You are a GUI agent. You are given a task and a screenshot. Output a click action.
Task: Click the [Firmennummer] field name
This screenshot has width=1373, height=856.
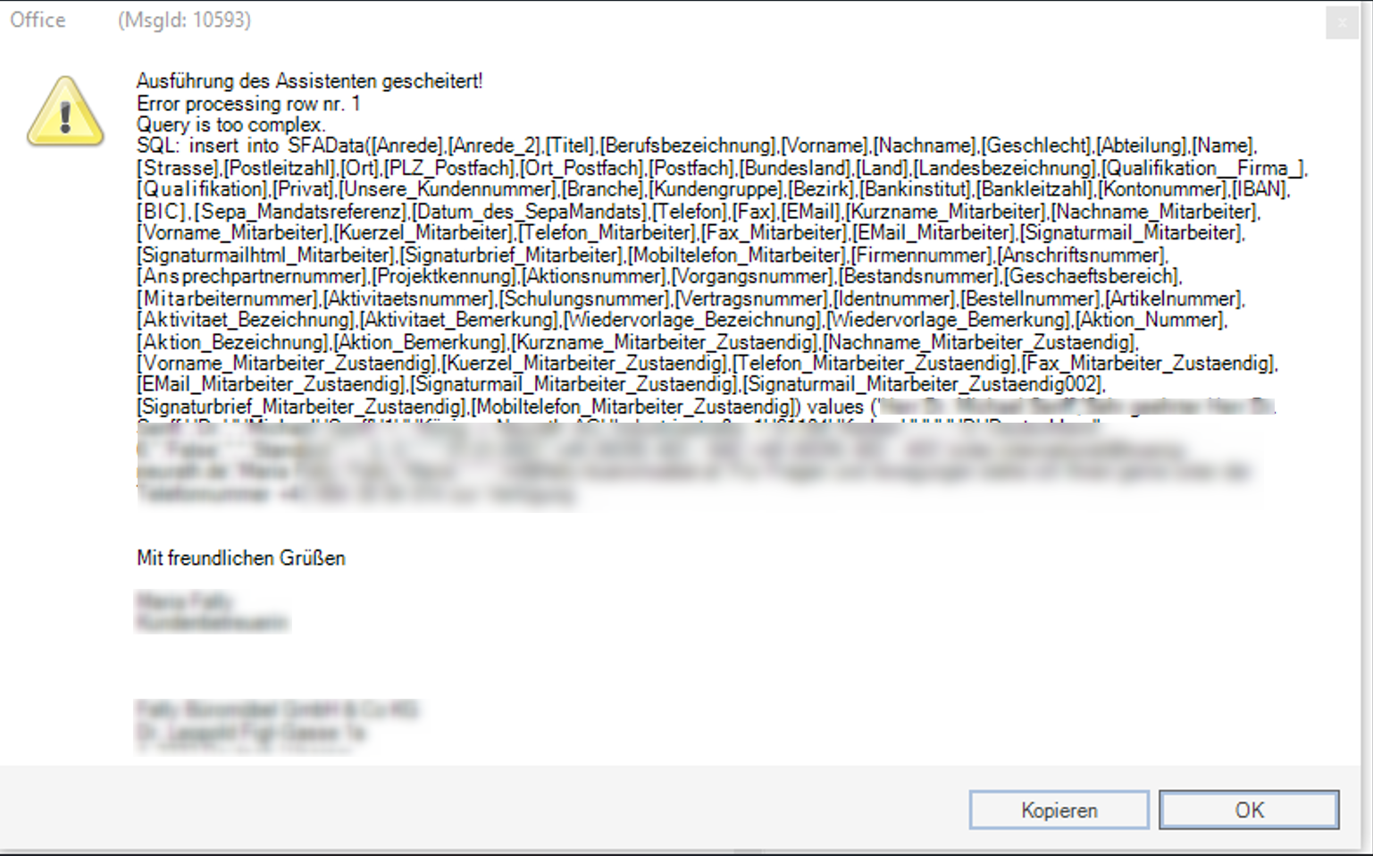point(920,256)
